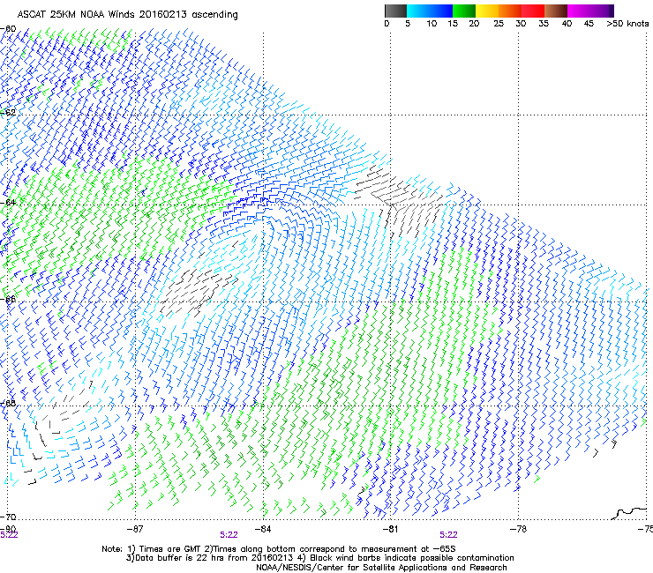Click the -68 latitude axis label

pos(8,403)
